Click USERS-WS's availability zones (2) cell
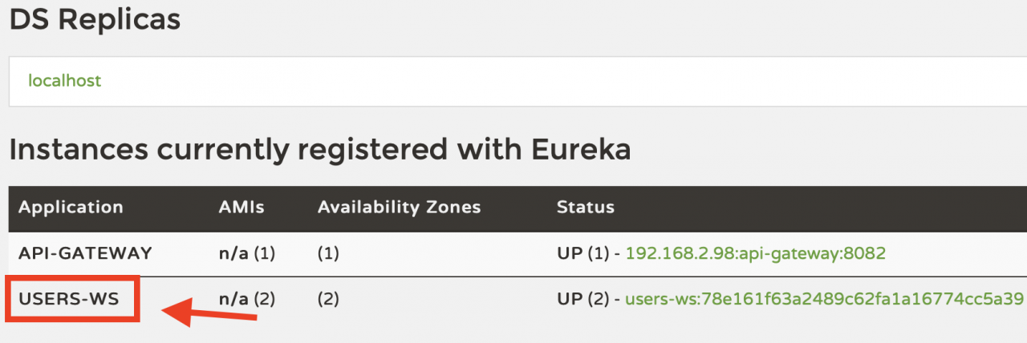The image size is (1027, 343). 328,300
